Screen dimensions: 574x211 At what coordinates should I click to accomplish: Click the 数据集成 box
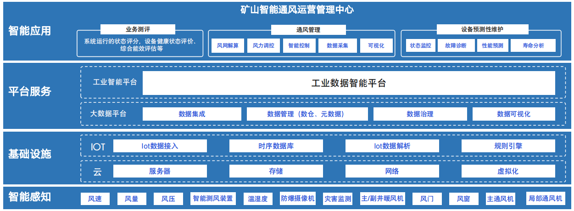pyautogui.click(x=192, y=114)
